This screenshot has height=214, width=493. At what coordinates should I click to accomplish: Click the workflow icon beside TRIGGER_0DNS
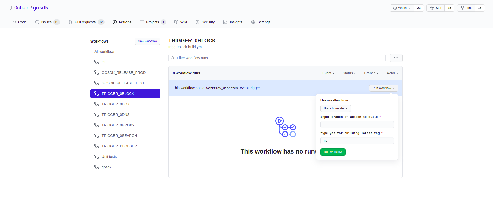coord(97,115)
